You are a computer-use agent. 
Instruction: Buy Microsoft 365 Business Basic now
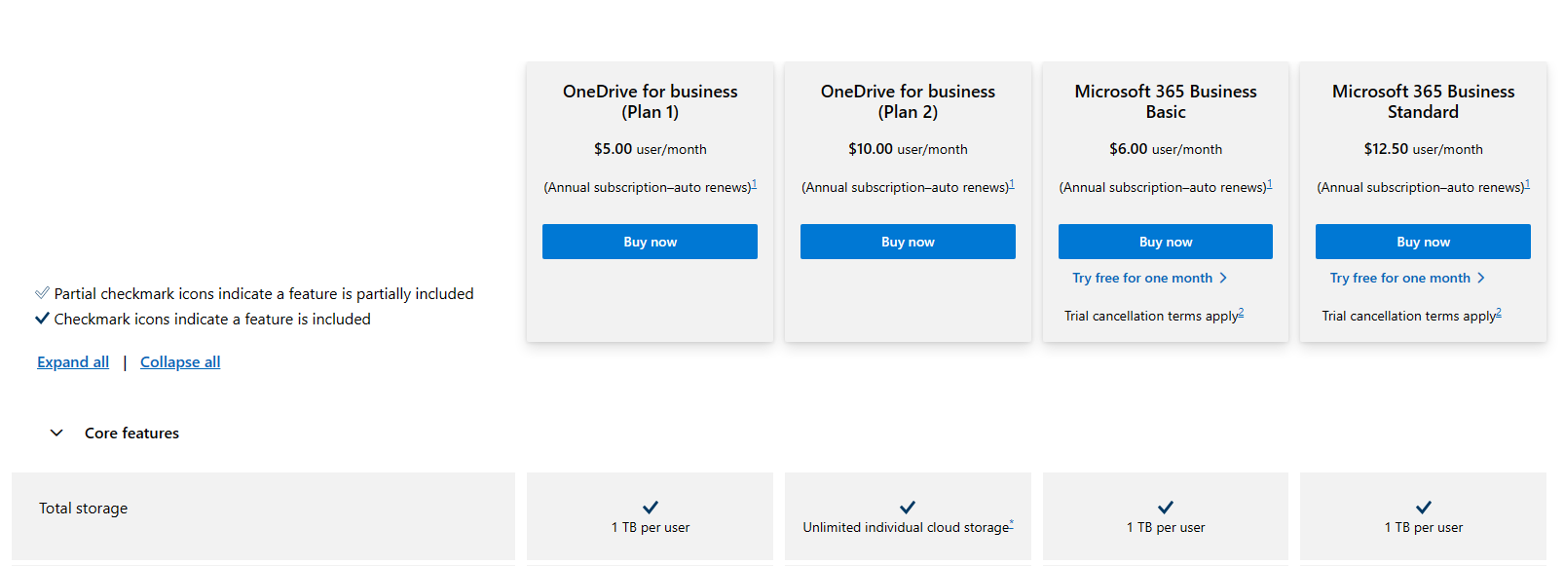1166,242
